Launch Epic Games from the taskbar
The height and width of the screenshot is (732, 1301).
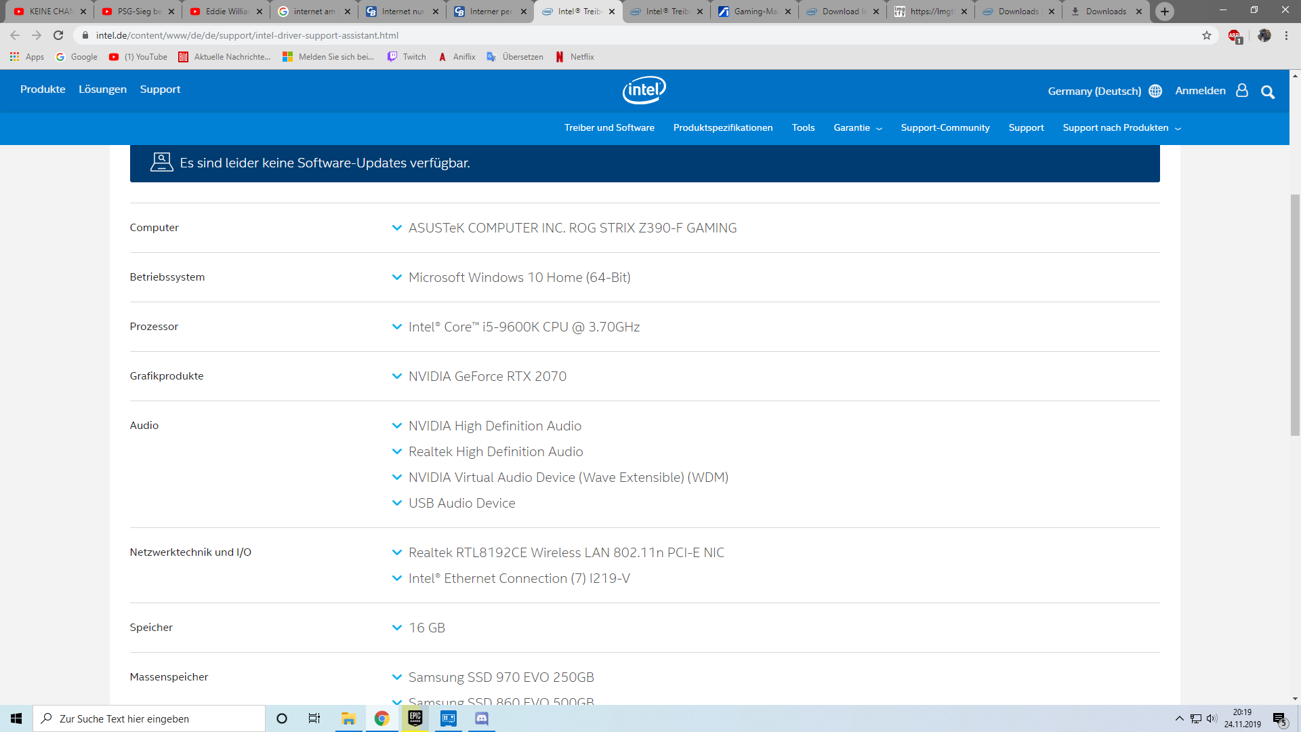[x=415, y=718]
